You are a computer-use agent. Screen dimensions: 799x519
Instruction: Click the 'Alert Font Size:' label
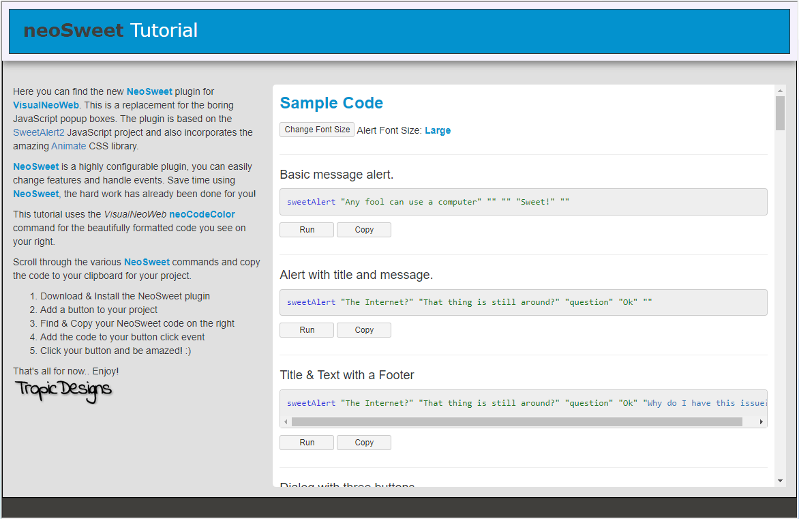point(389,130)
